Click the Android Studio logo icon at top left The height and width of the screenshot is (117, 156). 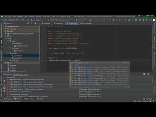2,17
